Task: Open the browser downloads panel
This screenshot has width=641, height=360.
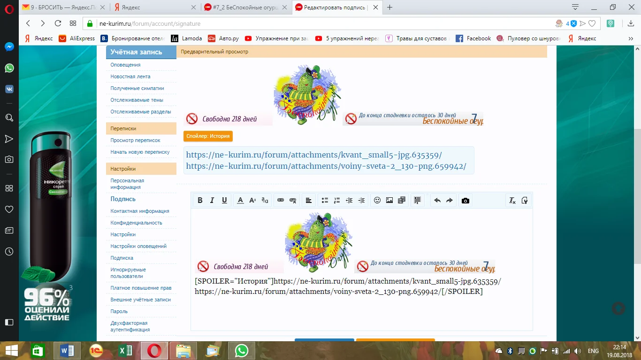Action: point(630,23)
